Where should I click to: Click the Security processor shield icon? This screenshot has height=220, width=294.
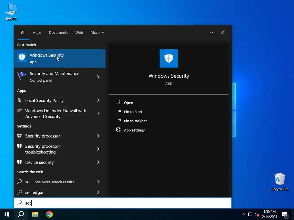tap(20, 136)
